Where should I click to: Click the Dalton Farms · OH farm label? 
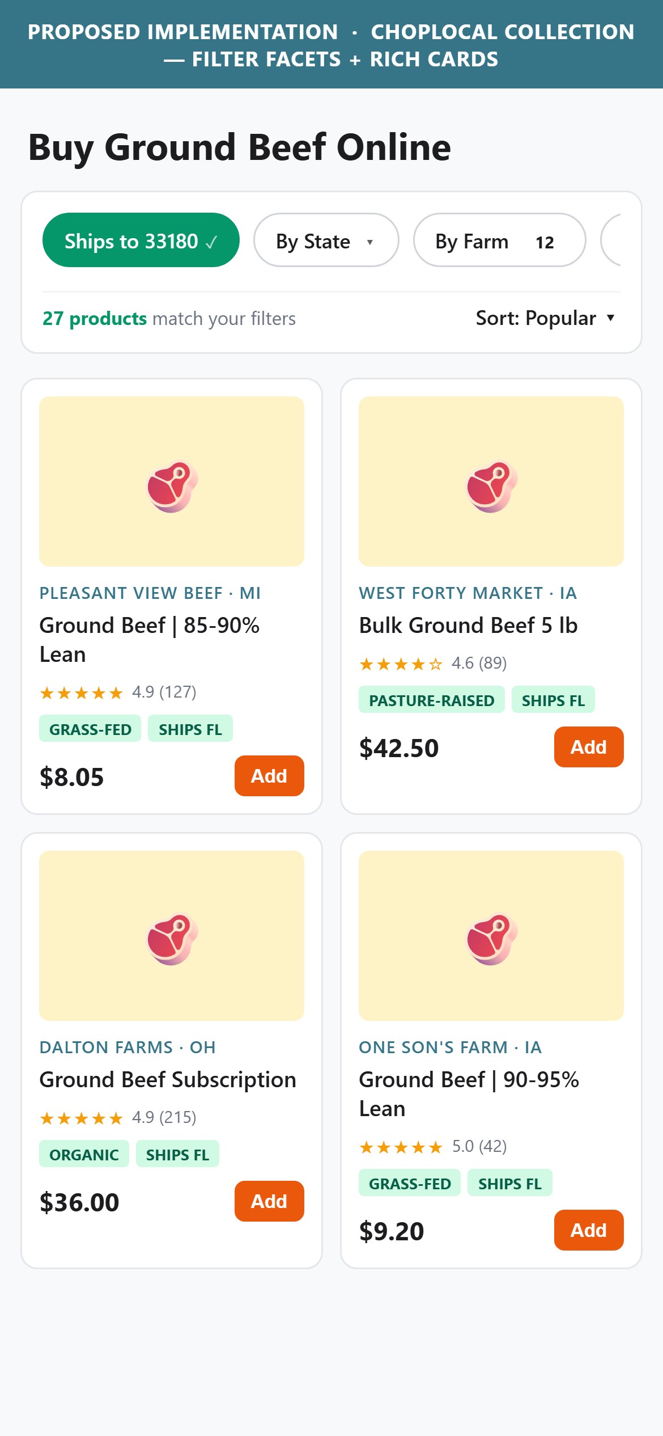pyautogui.click(x=127, y=1047)
